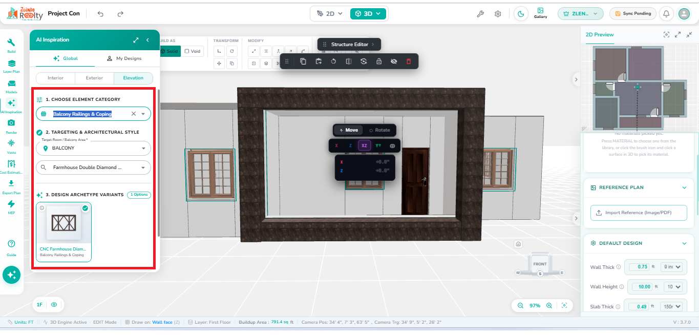Click the Sync Pending button
Viewport: 699px width, 335px height.
pyautogui.click(x=633, y=14)
